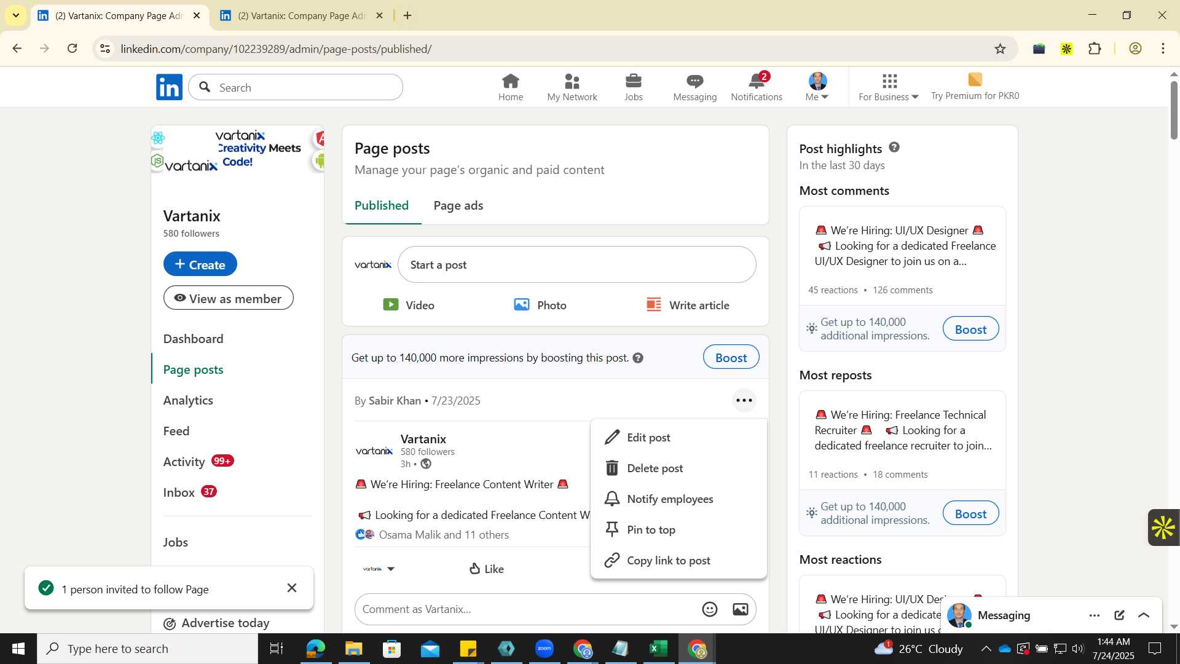The width and height of the screenshot is (1180, 664).
Task: Open the Windows Start menu
Action: (x=18, y=649)
